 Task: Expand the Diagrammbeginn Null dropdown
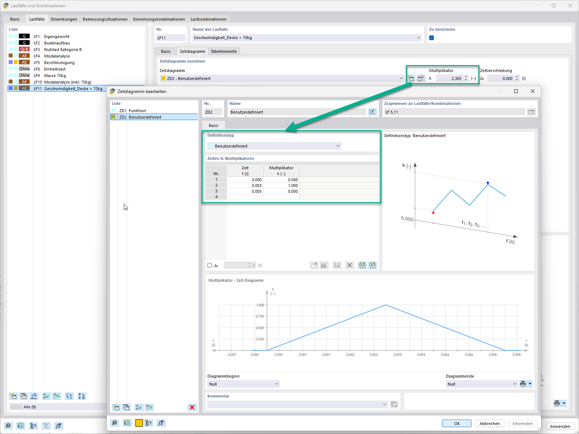click(x=244, y=384)
